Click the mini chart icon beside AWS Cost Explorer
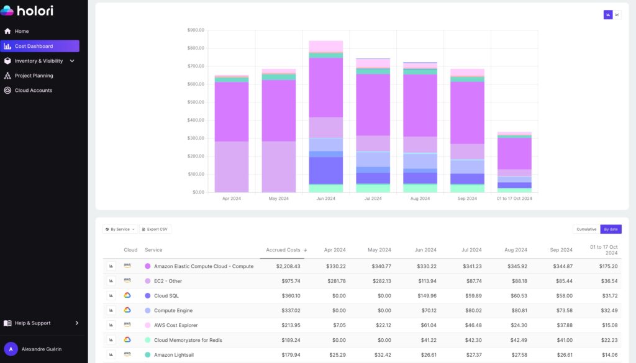636x363 pixels. [112, 325]
